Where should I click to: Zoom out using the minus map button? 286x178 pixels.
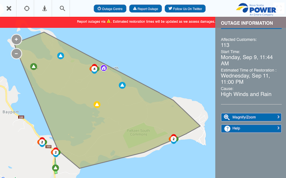coord(16,54)
